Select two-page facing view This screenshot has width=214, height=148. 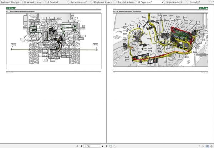(x=207, y=146)
